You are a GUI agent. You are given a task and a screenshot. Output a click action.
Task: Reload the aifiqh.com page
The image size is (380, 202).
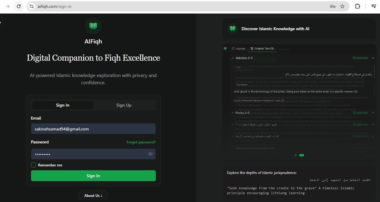coord(19,6)
